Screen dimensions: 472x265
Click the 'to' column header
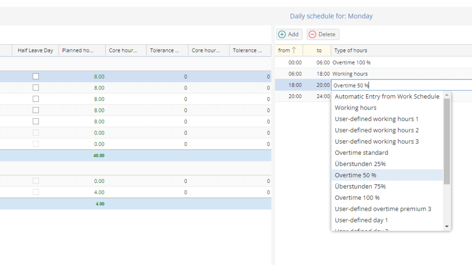319,51
